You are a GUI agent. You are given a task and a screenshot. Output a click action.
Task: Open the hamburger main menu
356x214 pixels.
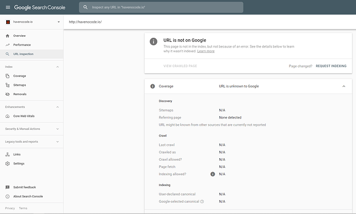(8, 7)
